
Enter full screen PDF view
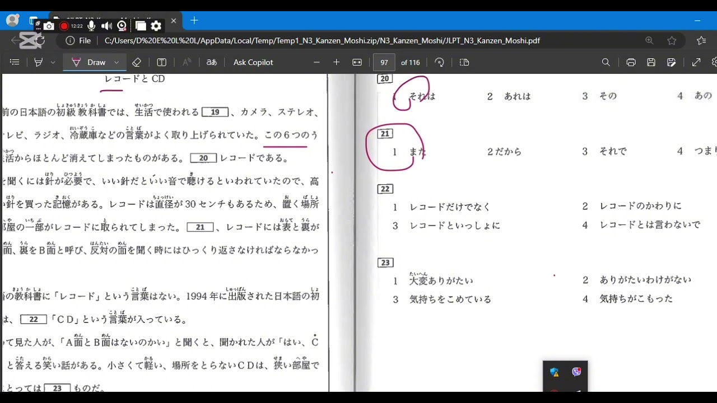pos(696,62)
